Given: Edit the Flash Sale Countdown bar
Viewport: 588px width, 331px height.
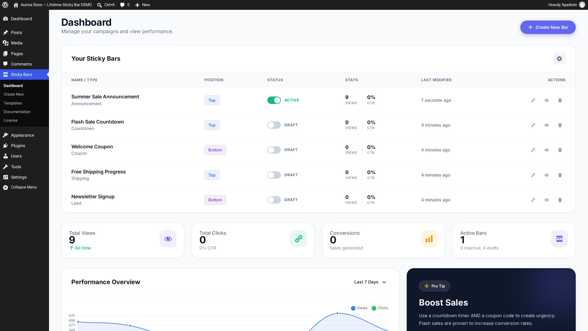Looking at the screenshot, I should [x=533, y=125].
